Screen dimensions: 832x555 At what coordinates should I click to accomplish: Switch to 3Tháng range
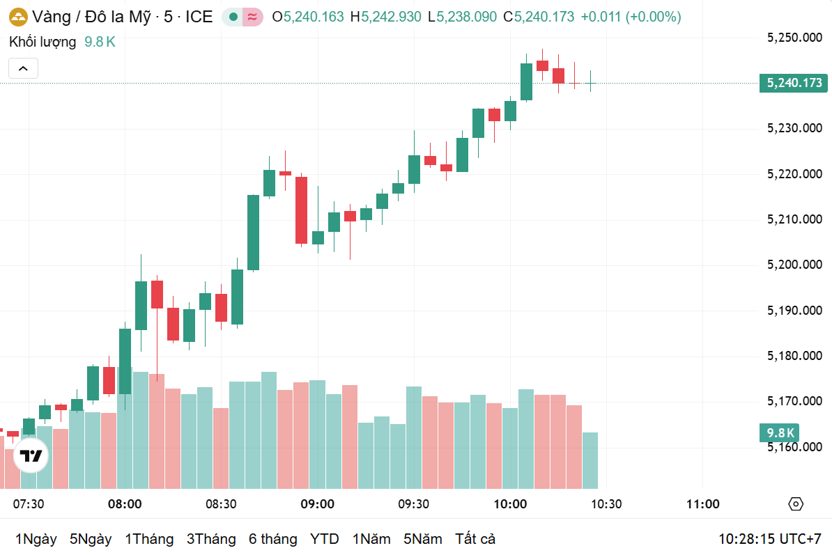(x=211, y=539)
